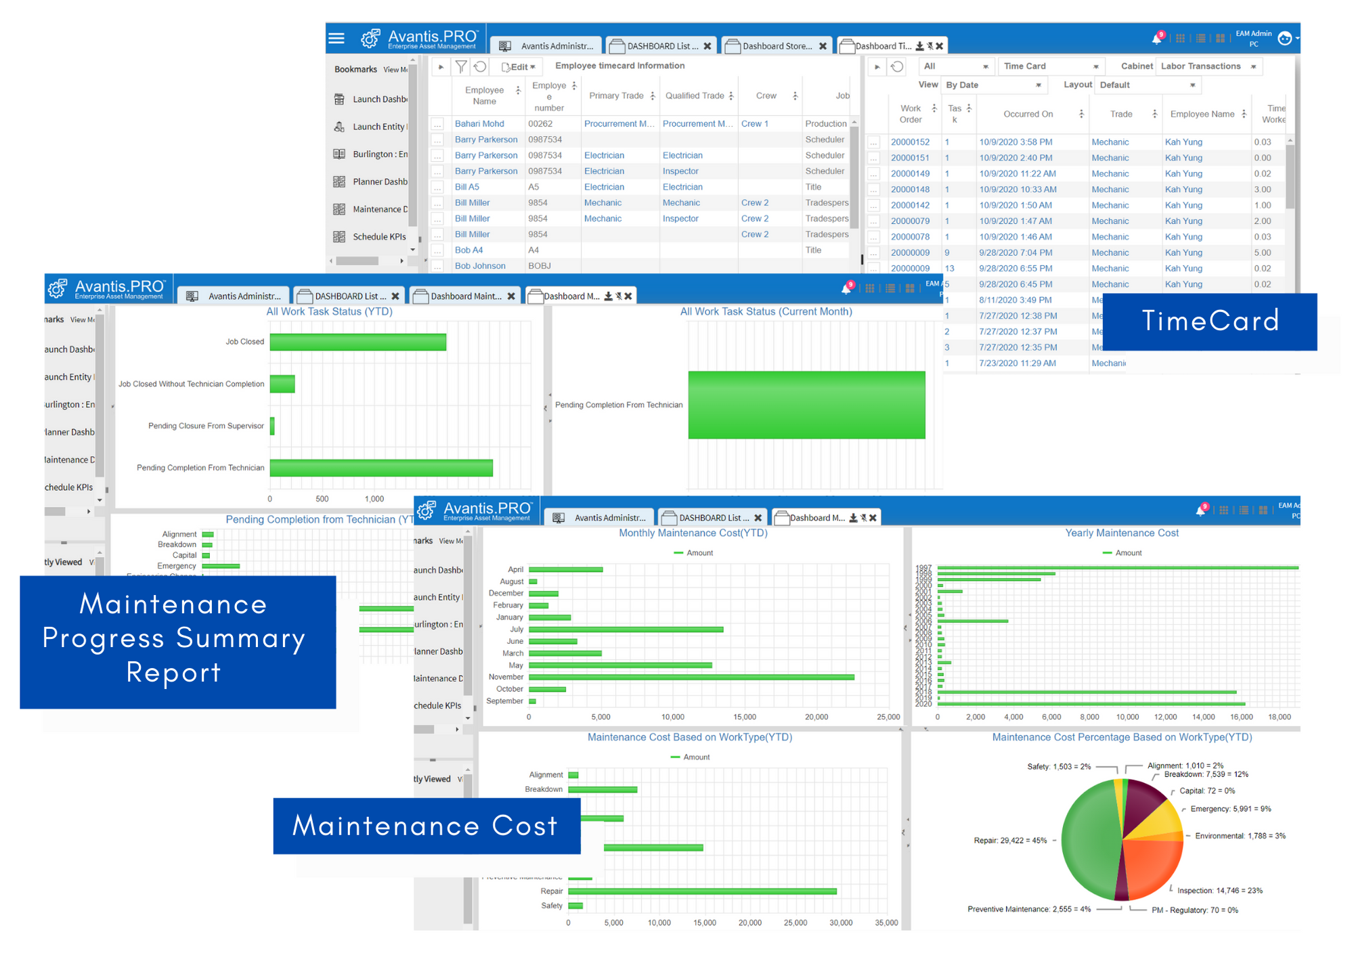
Task: Open work order 20000148 link
Action: coord(910,190)
